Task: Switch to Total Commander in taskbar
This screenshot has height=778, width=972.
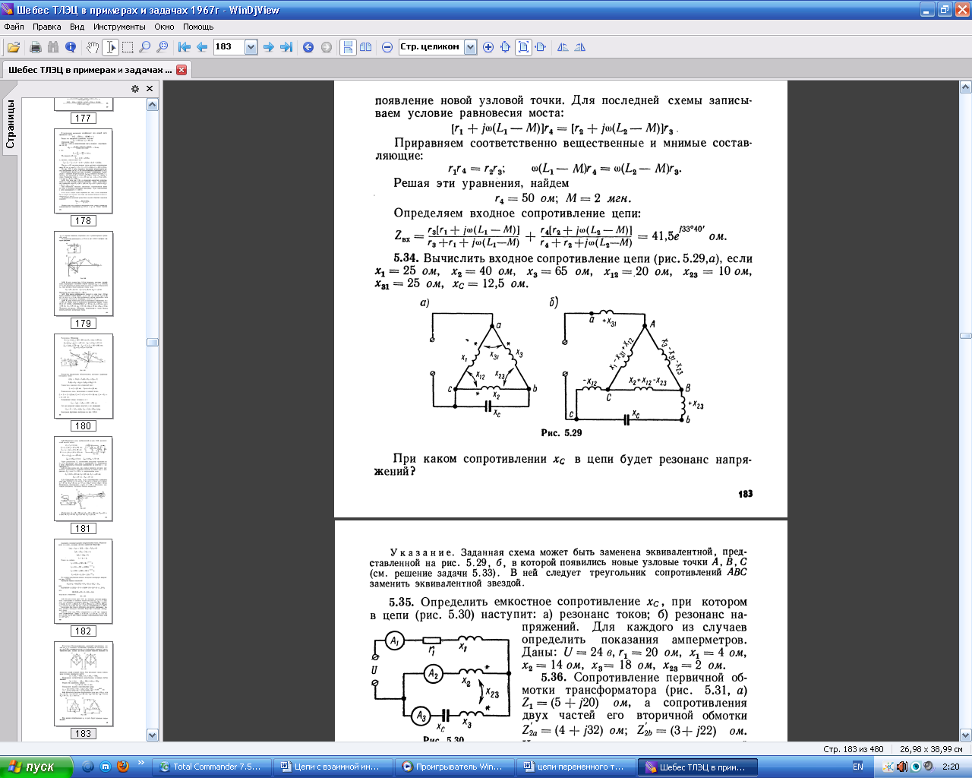Action: [210, 767]
